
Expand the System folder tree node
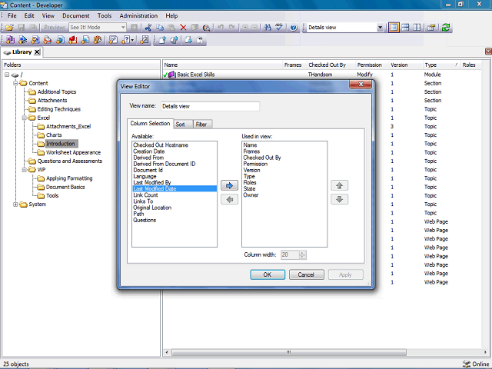coord(15,204)
